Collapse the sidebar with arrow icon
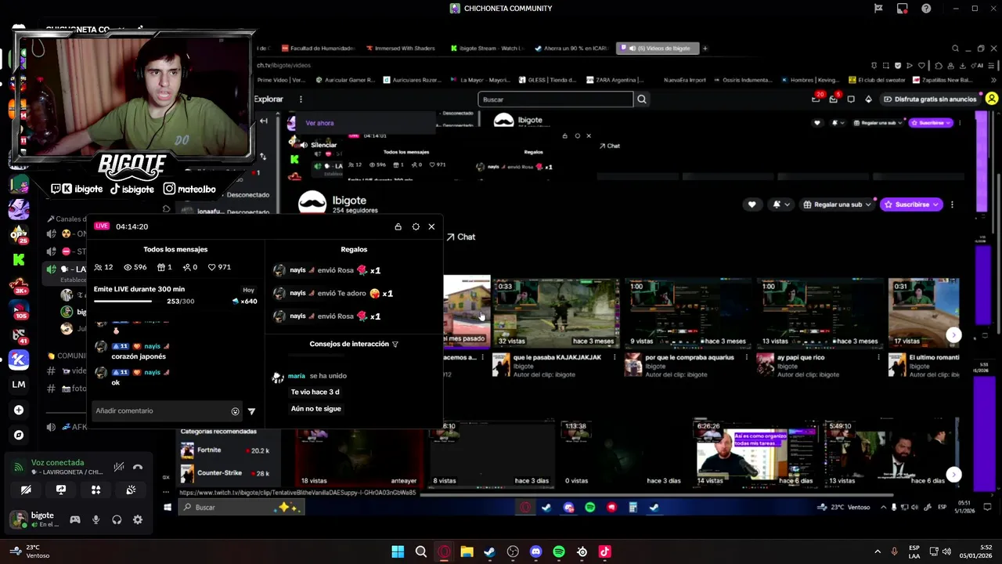1002x564 pixels. point(264,121)
